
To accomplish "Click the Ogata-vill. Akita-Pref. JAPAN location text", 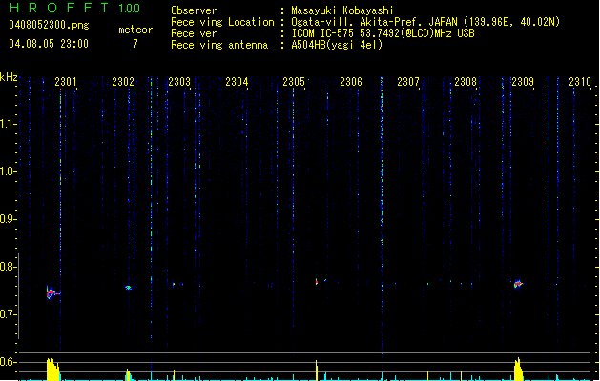I will (425, 22).
